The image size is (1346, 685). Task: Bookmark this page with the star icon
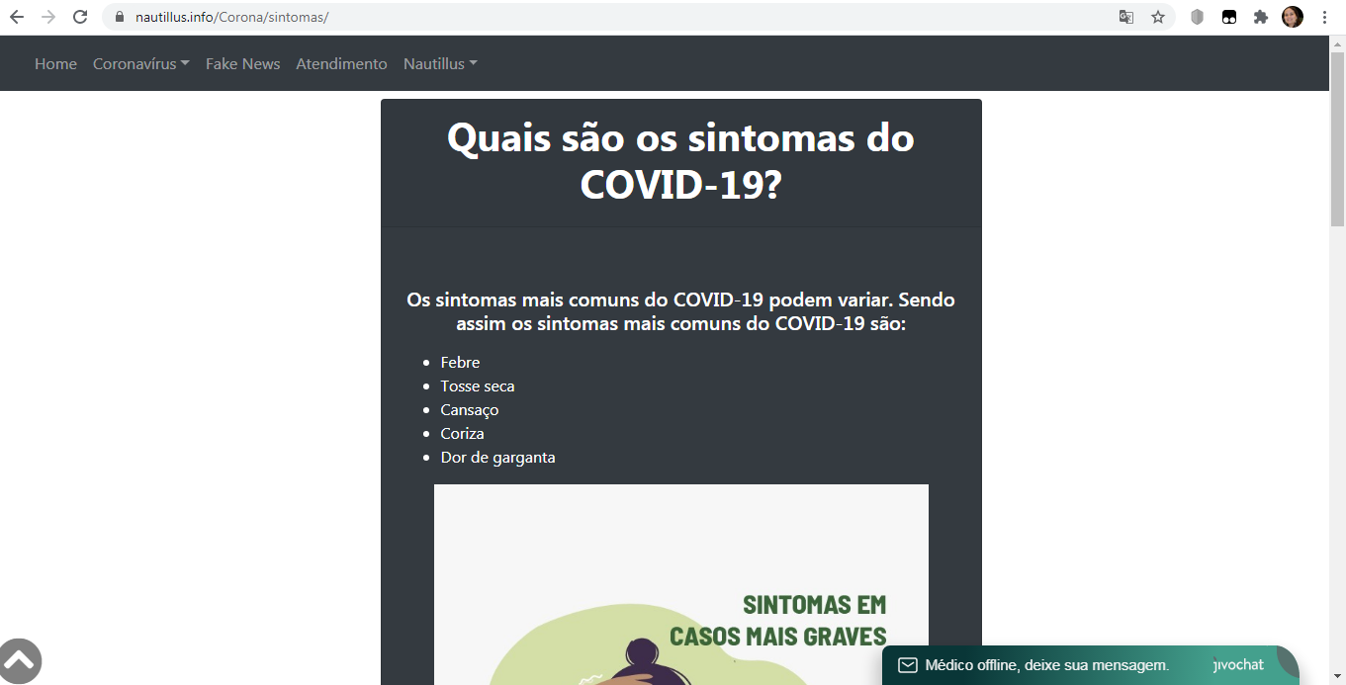(1157, 17)
